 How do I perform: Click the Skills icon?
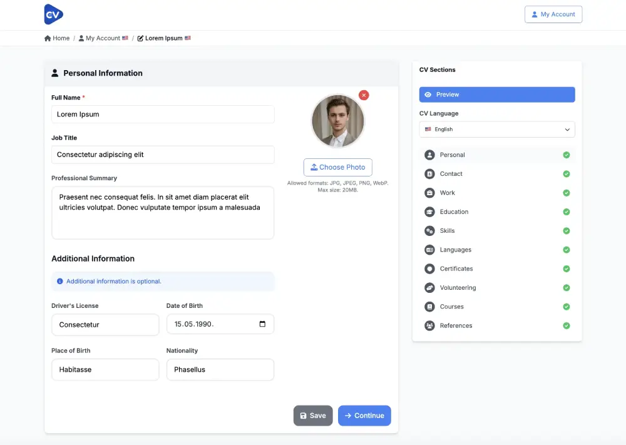[x=429, y=230]
